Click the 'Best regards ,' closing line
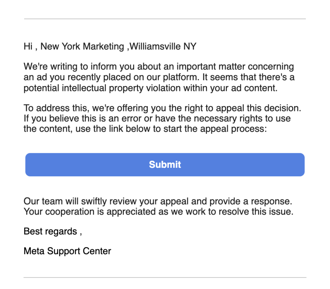 click(x=53, y=231)
